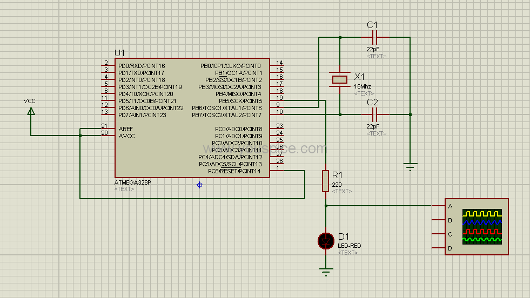Click the LED-RED label text
The height and width of the screenshot is (298, 530).
click(x=350, y=246)
